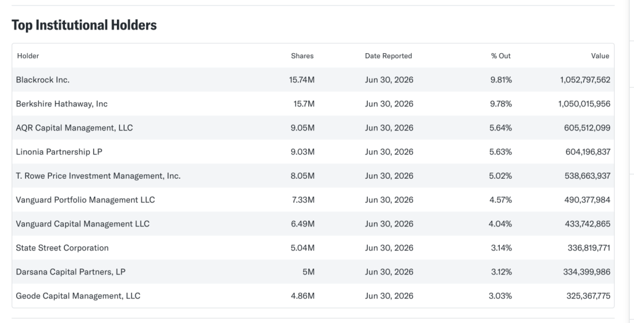Image resolution: width=634 pixels, height=323 pixels.
Task: Click the 15.74M shares cell
Action: (302, 80)
